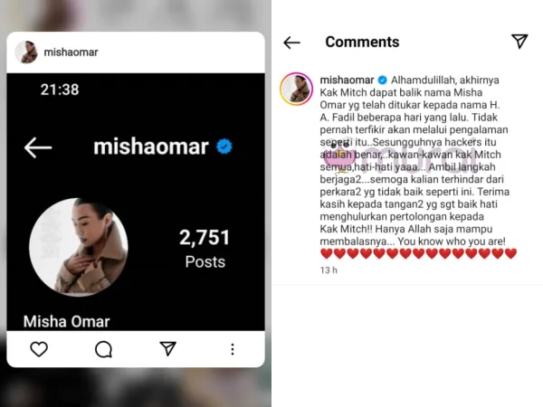The height and width of the screenshot is (407, 543).
Task: Tap the share paper-plane icon under post
Action: pyautogui.click(x=168, y=348)
